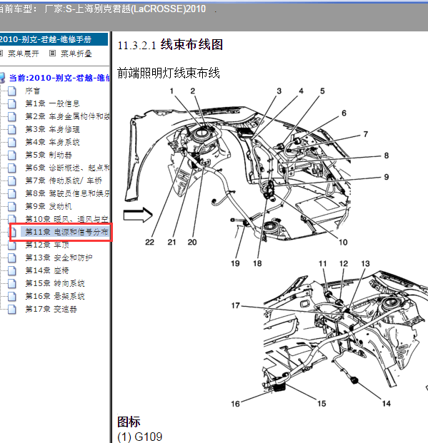Click the 2010-别克-君越-维修手册 panel header
Viewport: 428px width, 443px height.
(x=54, y=39)
